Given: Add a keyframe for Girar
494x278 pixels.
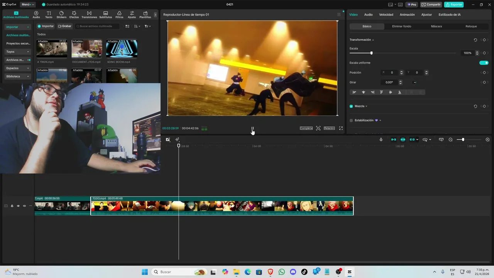Looking at the screenshot, I should tap(484, 82).
